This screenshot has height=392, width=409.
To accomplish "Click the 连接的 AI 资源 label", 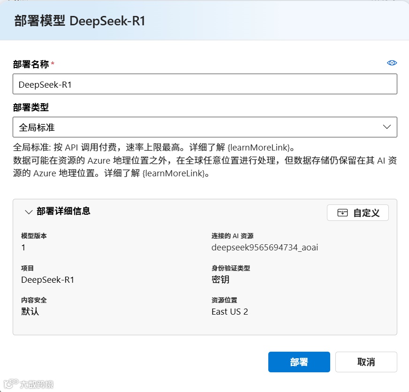I will click(233, 236).
